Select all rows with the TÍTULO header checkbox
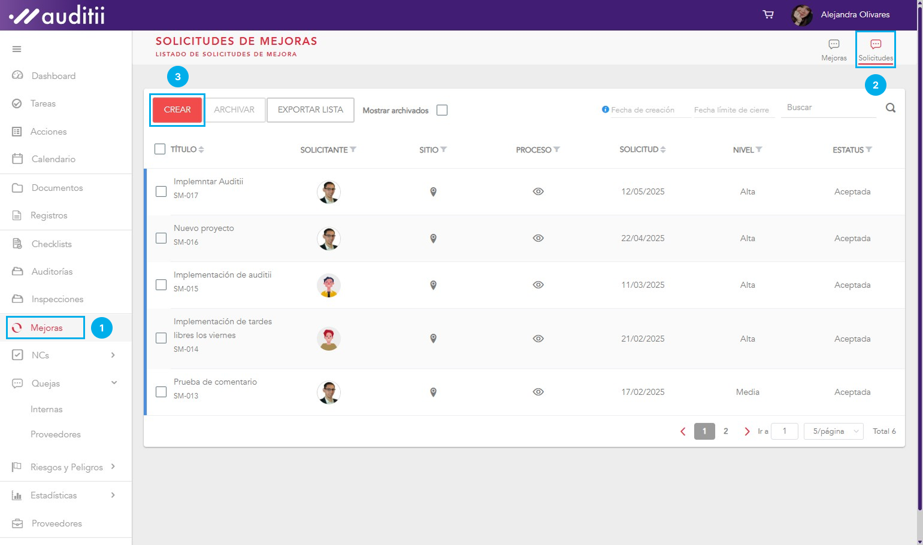This screenshot has width=923, height=545. click(160, 149)
